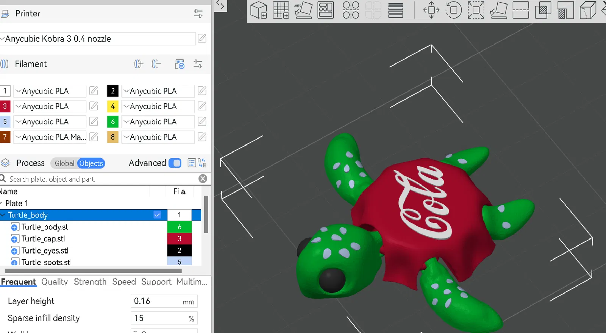
Task: Click the yellow filament 4 color swatch
Action: pyautogui.click(x=113, y=106)
